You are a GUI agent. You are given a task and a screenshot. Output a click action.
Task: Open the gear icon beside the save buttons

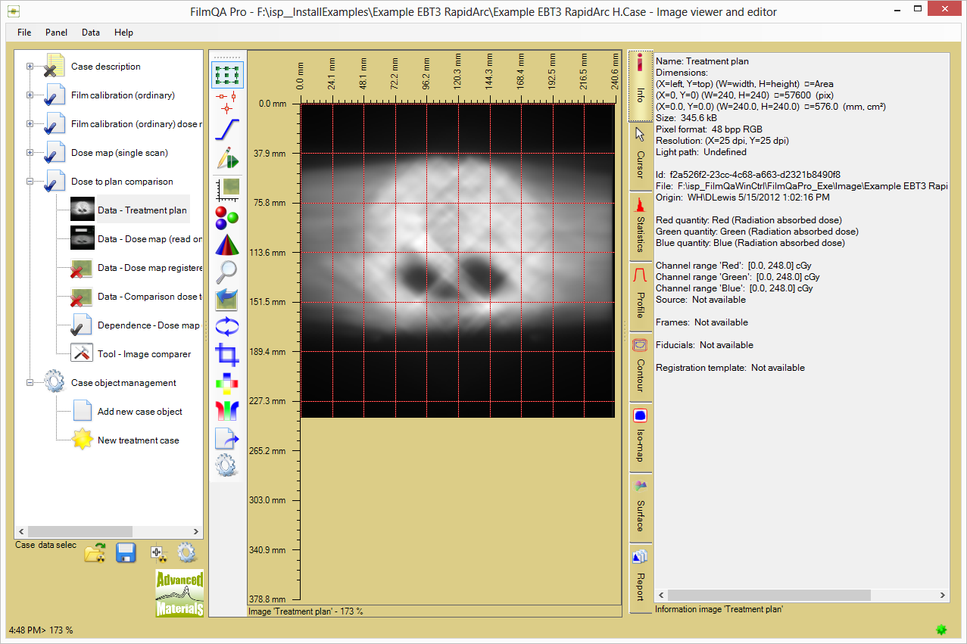[x=187, y=553]
